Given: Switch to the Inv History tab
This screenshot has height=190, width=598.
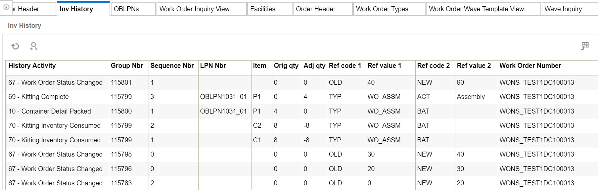Looking at the screenshot, I should (x=83, y=9).
